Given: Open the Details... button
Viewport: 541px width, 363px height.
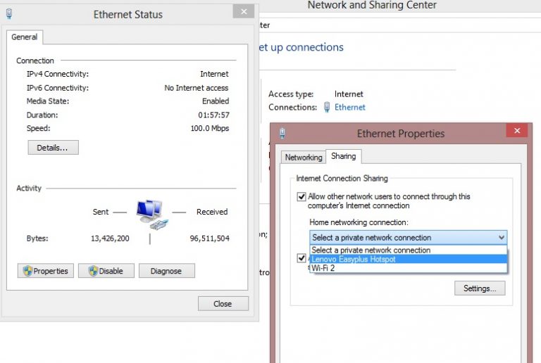Looking at the screenshot, I should click(53, 148).
